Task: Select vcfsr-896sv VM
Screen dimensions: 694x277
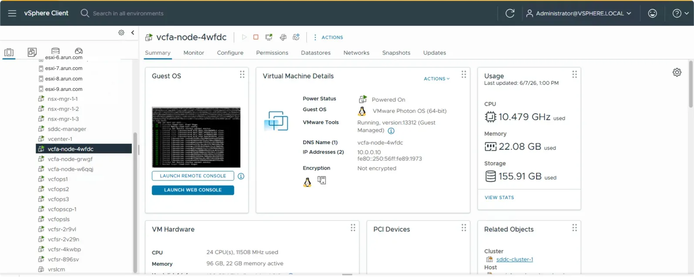Action: click(x=64, y=260)
